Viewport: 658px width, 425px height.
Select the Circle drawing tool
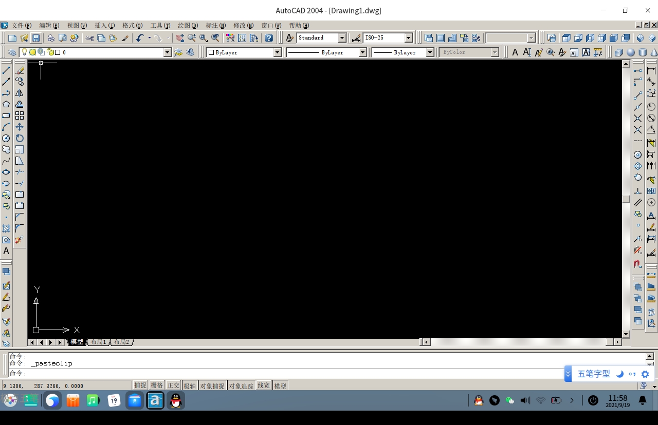coord(6,138)
